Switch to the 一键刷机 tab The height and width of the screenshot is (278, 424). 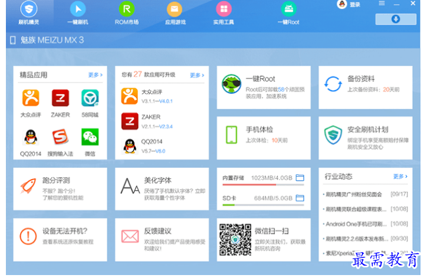pyautogui.click(x=78, y=13)
